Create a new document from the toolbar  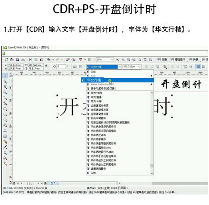(6, 60)
